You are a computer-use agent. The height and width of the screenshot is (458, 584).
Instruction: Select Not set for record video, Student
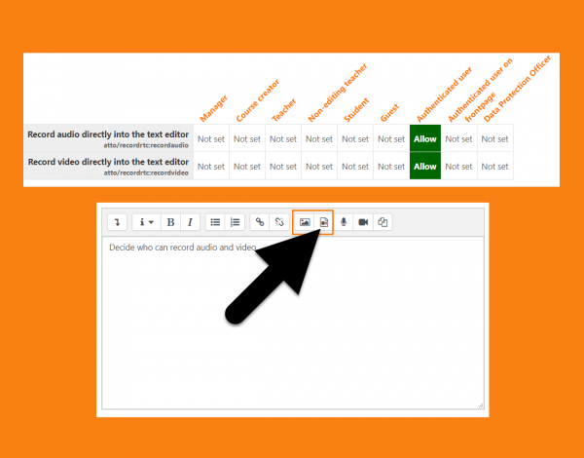click(x=354, y=166)
